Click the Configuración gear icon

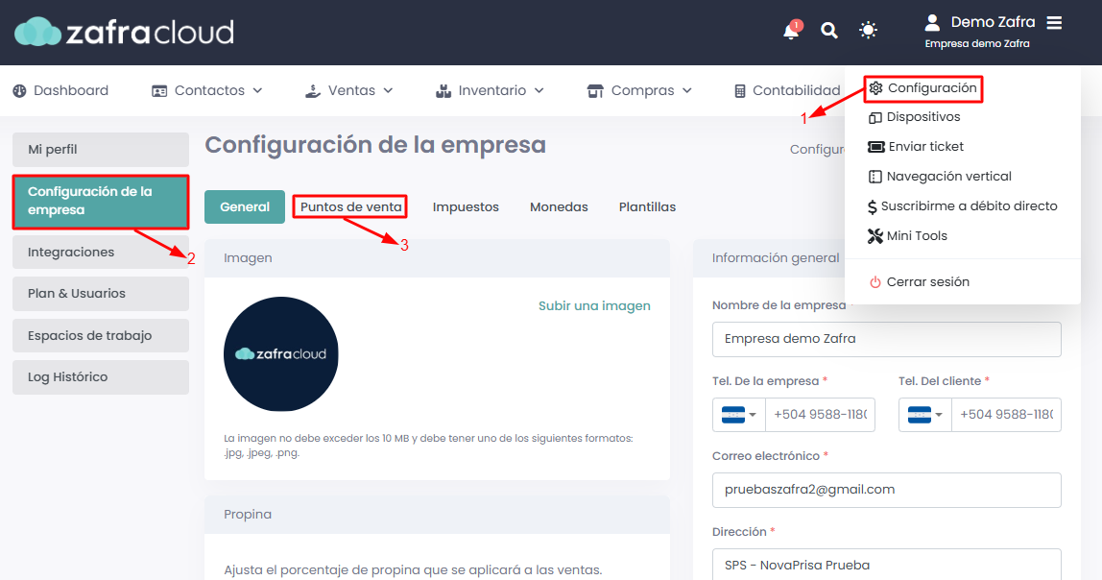point(875,88)
